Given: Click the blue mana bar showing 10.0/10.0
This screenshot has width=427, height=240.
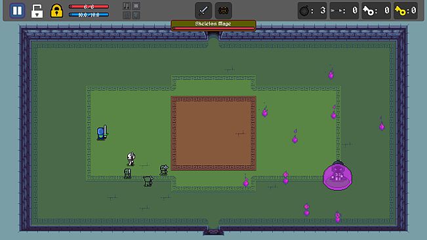Looking at the screenshot, I should (89, 14).
